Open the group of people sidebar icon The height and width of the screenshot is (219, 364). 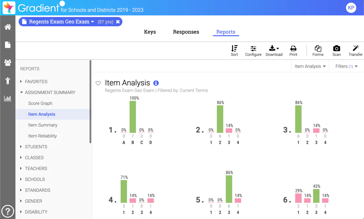[x=8, y=63]
